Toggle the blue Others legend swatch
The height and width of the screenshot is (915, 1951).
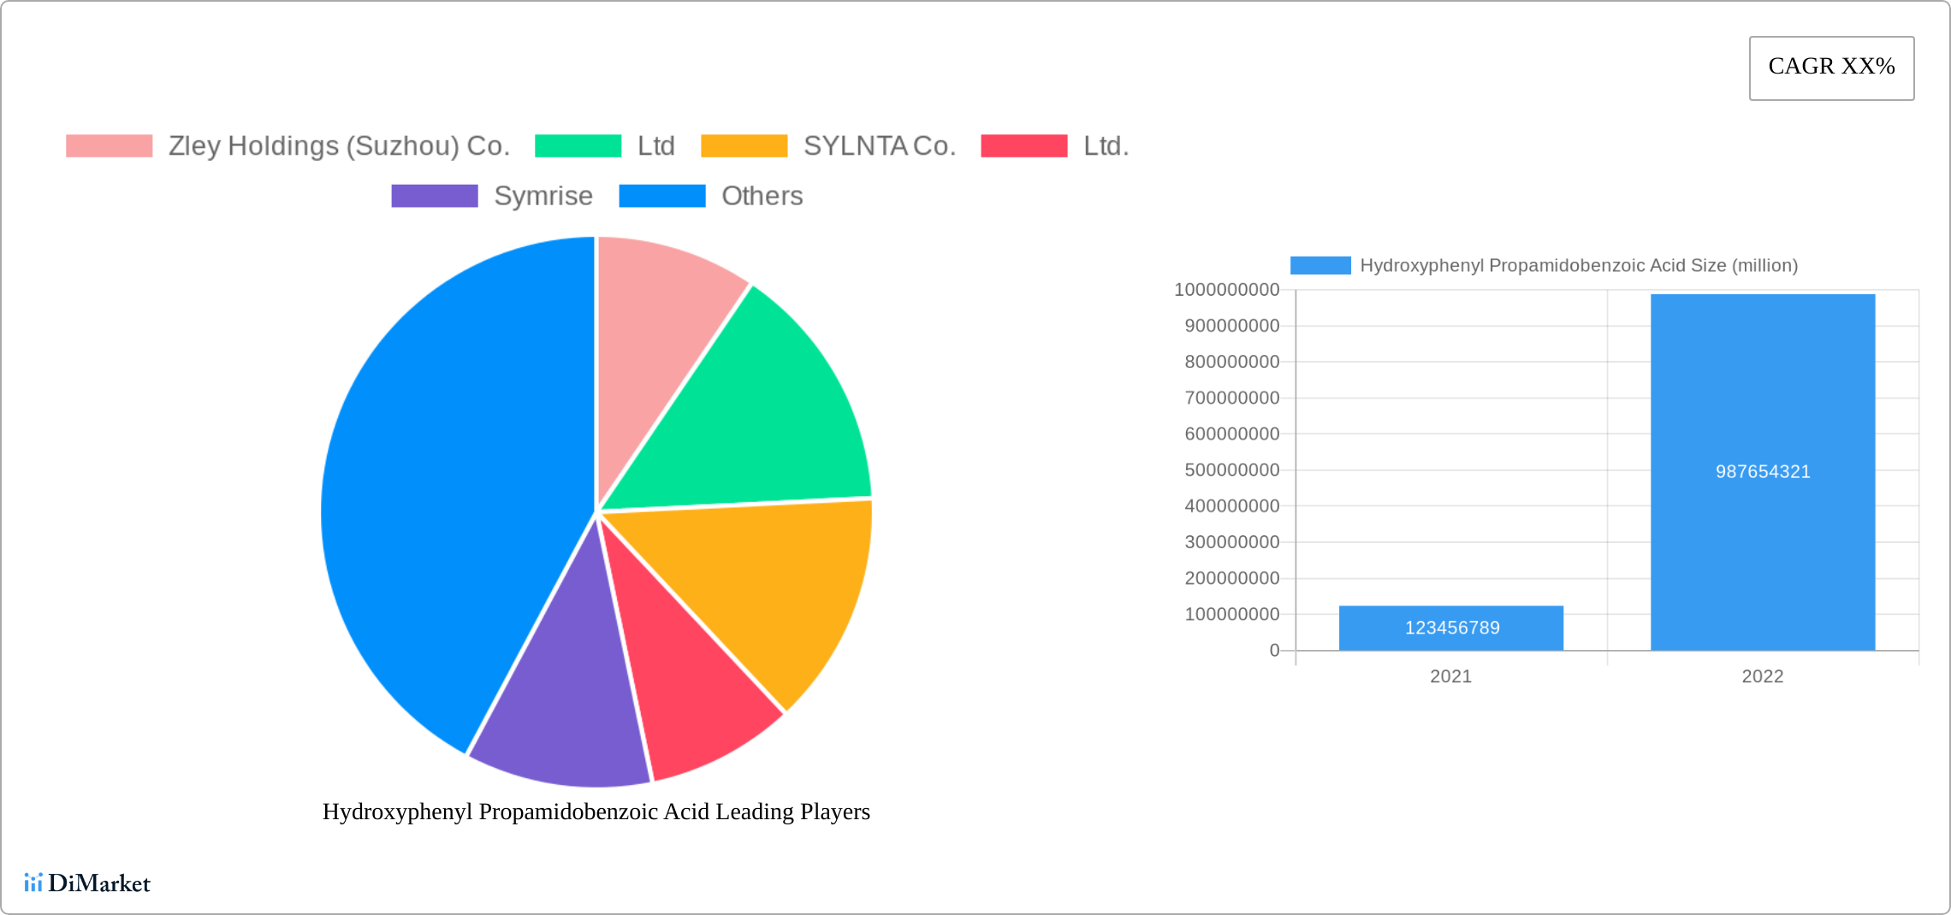(x=661, y=196)
